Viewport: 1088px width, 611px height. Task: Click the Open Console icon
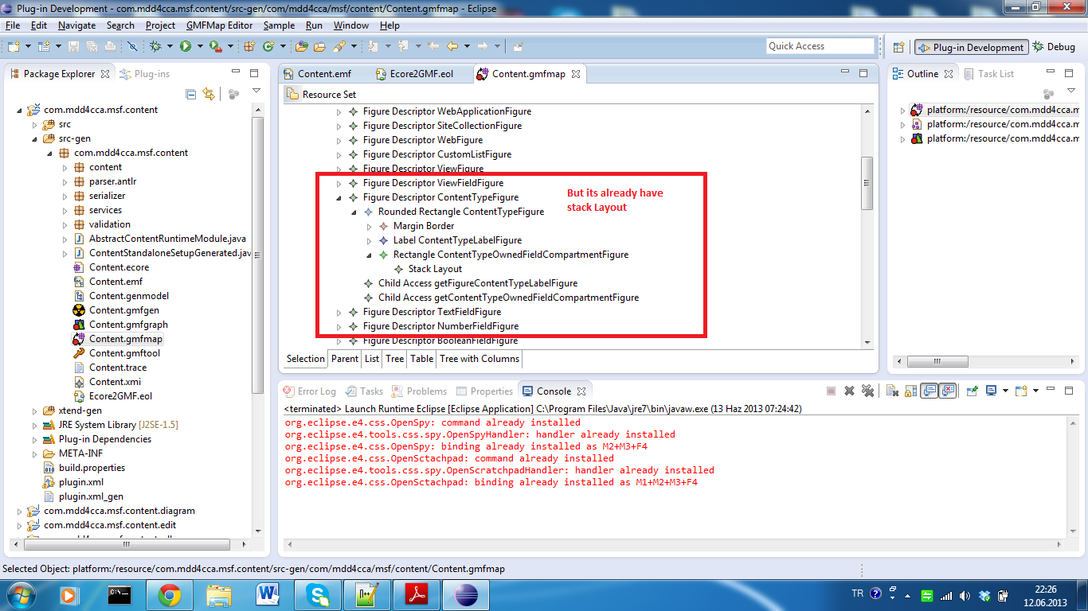coord(1021,391)
